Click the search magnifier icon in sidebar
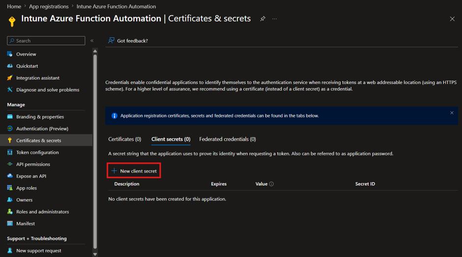The image size is (462, 257). pos(12,41)
